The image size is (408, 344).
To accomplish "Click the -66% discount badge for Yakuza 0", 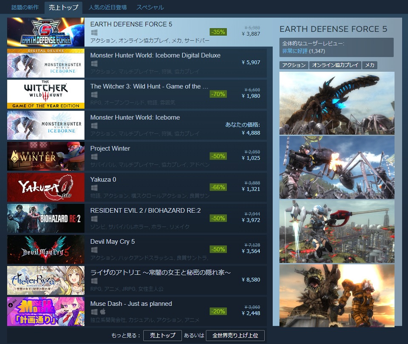I will pos(218,187).
